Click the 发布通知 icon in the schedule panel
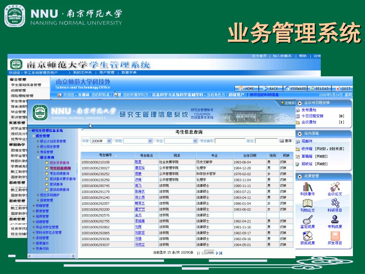 pos(298,110)
